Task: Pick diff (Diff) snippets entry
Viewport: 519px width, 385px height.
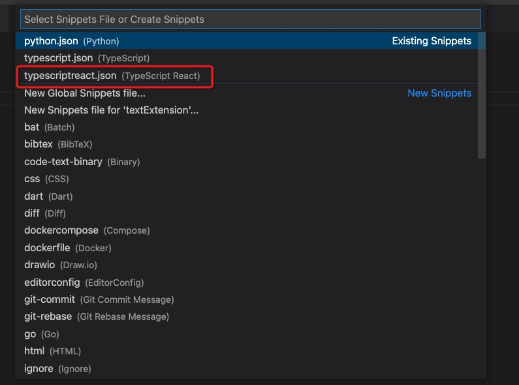Action: click(45, 213)
